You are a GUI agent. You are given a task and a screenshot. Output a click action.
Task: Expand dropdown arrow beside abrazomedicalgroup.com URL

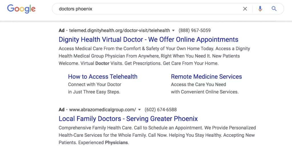coord(139,110)
